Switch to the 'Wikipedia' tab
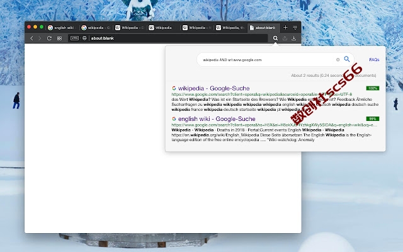The image size is (403, 252). click(163, 28)
